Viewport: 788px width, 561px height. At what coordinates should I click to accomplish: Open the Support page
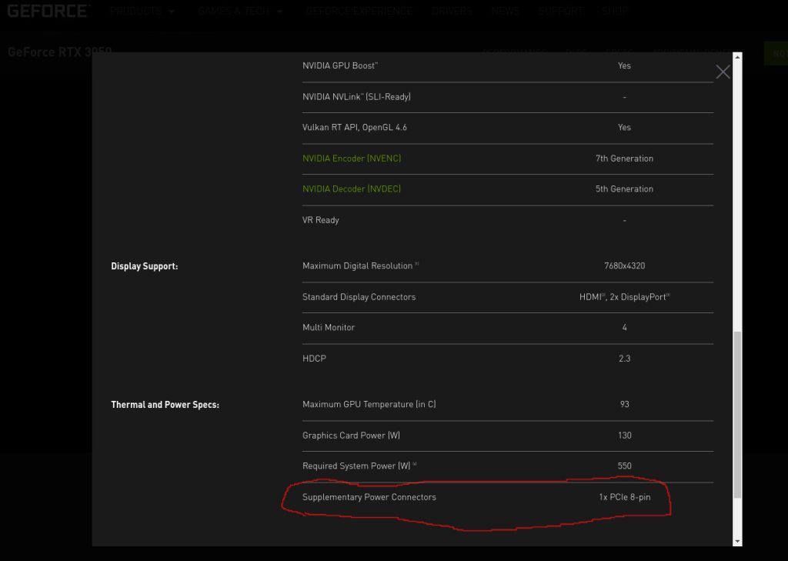click(561, 12)
